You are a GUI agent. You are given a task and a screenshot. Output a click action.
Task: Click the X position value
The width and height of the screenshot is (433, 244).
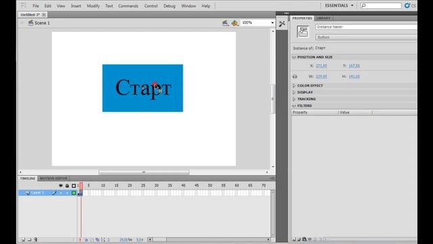[x=321, y=66]
